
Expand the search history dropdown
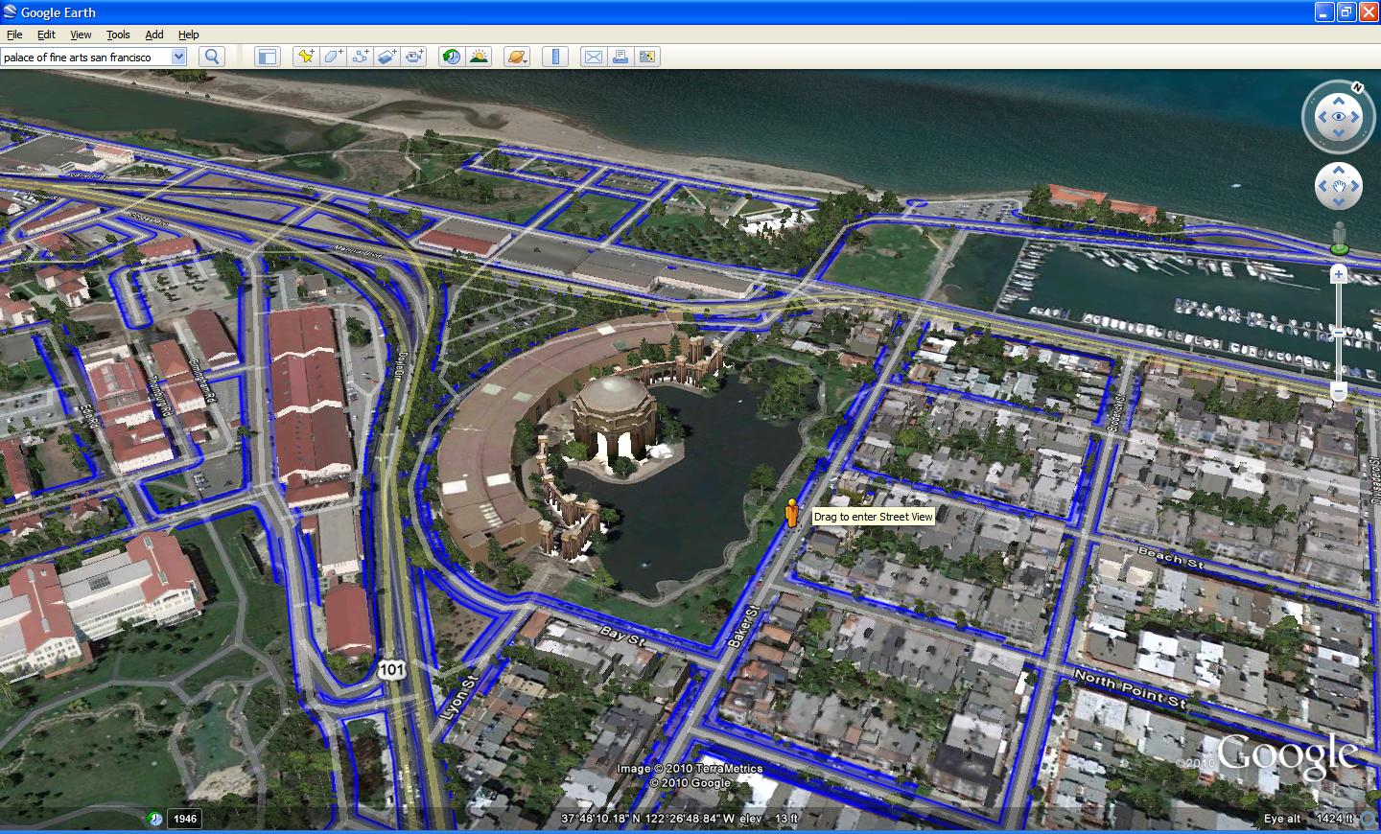pyautogui.click(x=178, y=57)
